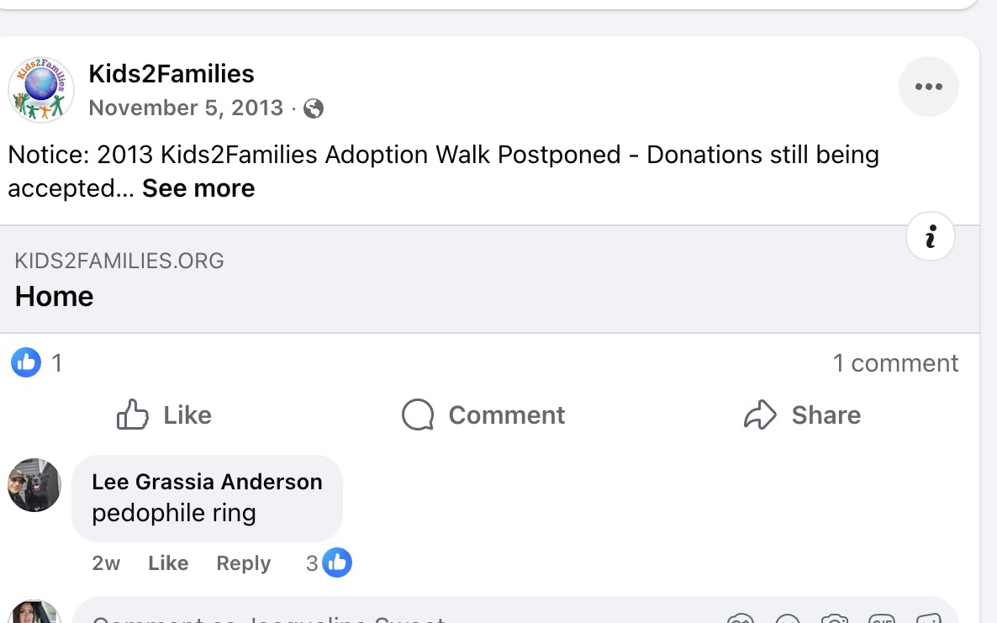
Task: Click the November 5, 2013 timestamp
Action: point(186,108)
